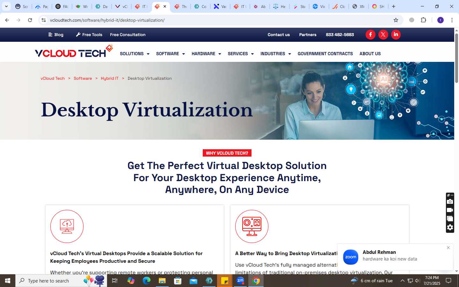Open the Contact us link

click(279, 35)
